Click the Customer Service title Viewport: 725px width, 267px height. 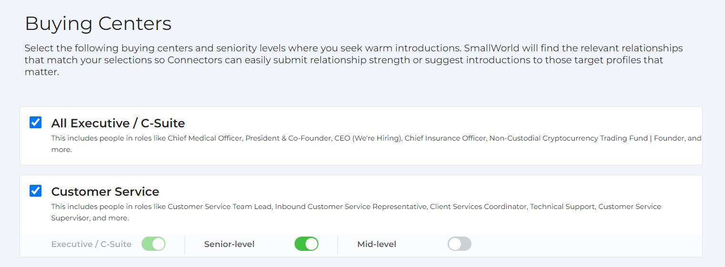point(105,192)
